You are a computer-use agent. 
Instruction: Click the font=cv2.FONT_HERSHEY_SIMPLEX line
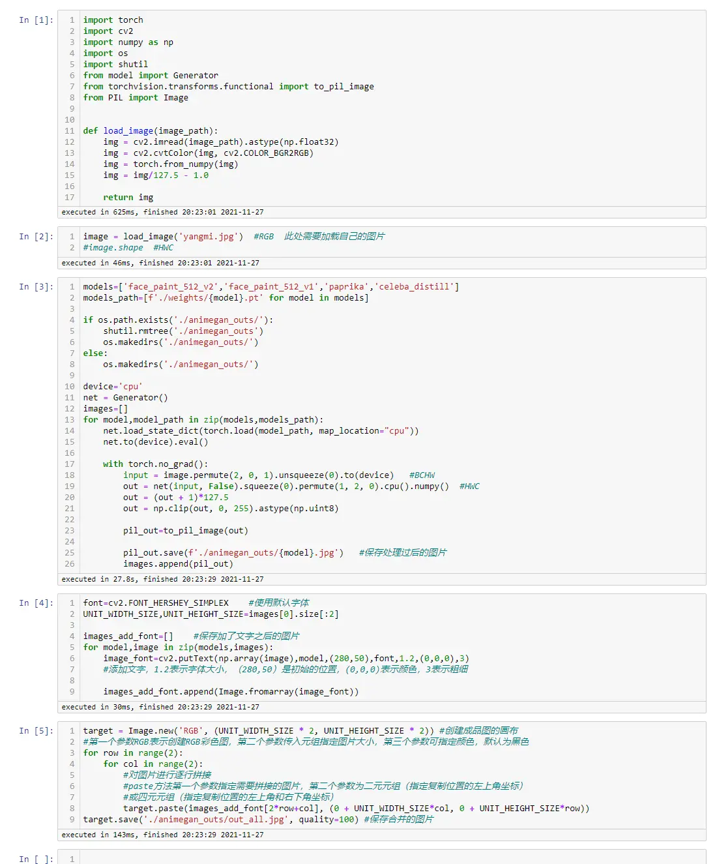156,603
